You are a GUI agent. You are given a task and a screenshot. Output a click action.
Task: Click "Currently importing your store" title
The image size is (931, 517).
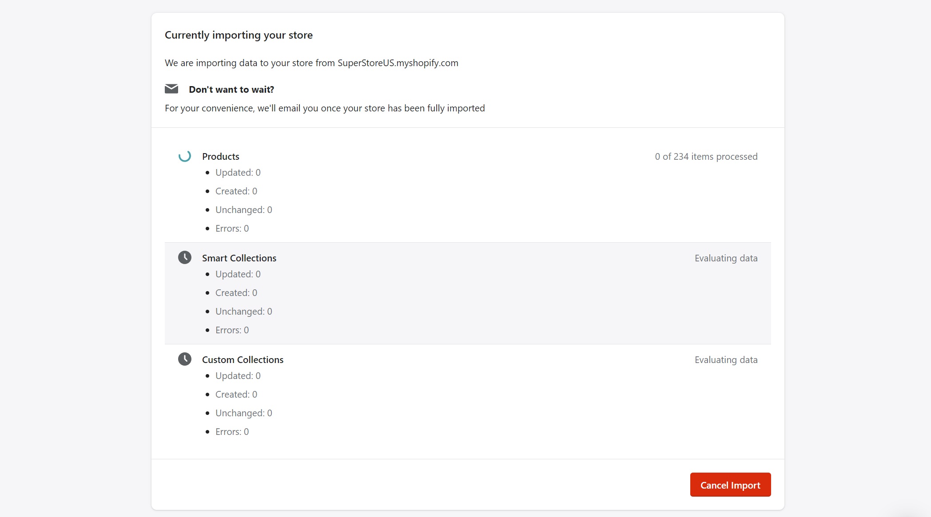[239, 35]
